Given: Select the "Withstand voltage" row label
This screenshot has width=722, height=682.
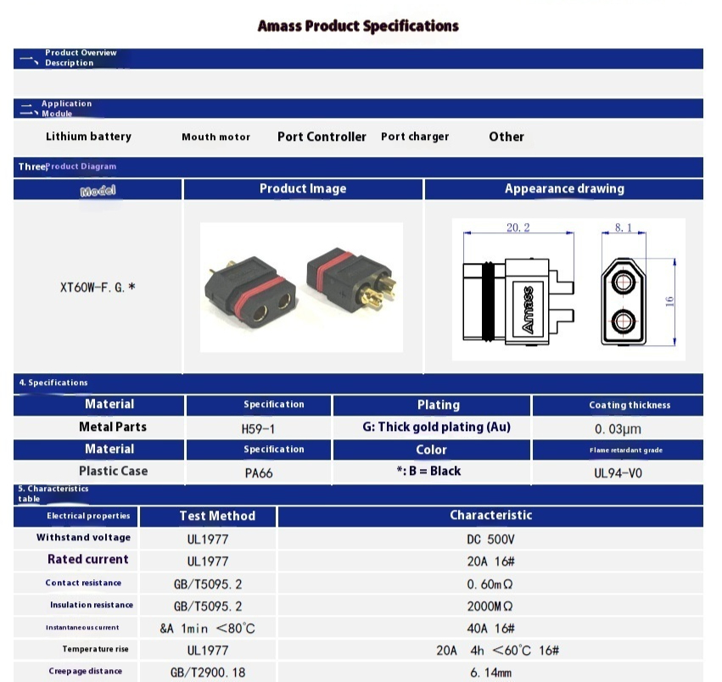Looking at the screenshot, I should pos(83,538).
